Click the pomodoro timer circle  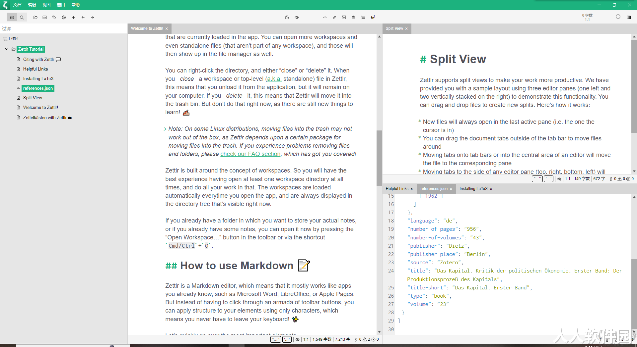[618, 17]
